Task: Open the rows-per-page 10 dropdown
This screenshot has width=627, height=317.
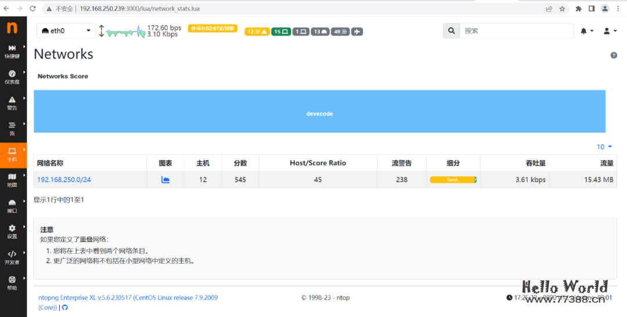Action: click(604, 147)
